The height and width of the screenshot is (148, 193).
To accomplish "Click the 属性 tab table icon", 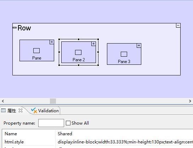I will (x=3, y=110).
